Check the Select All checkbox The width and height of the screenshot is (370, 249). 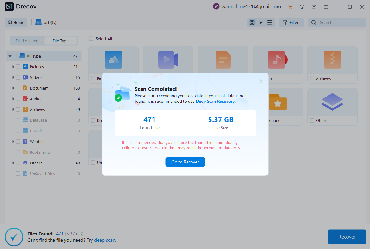(91, 39)
